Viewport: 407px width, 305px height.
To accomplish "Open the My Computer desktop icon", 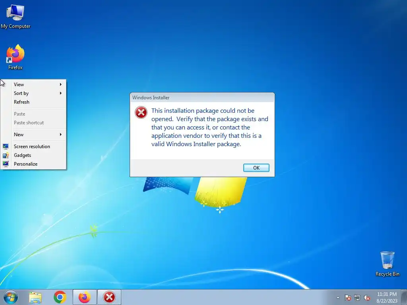I will 16,16.
